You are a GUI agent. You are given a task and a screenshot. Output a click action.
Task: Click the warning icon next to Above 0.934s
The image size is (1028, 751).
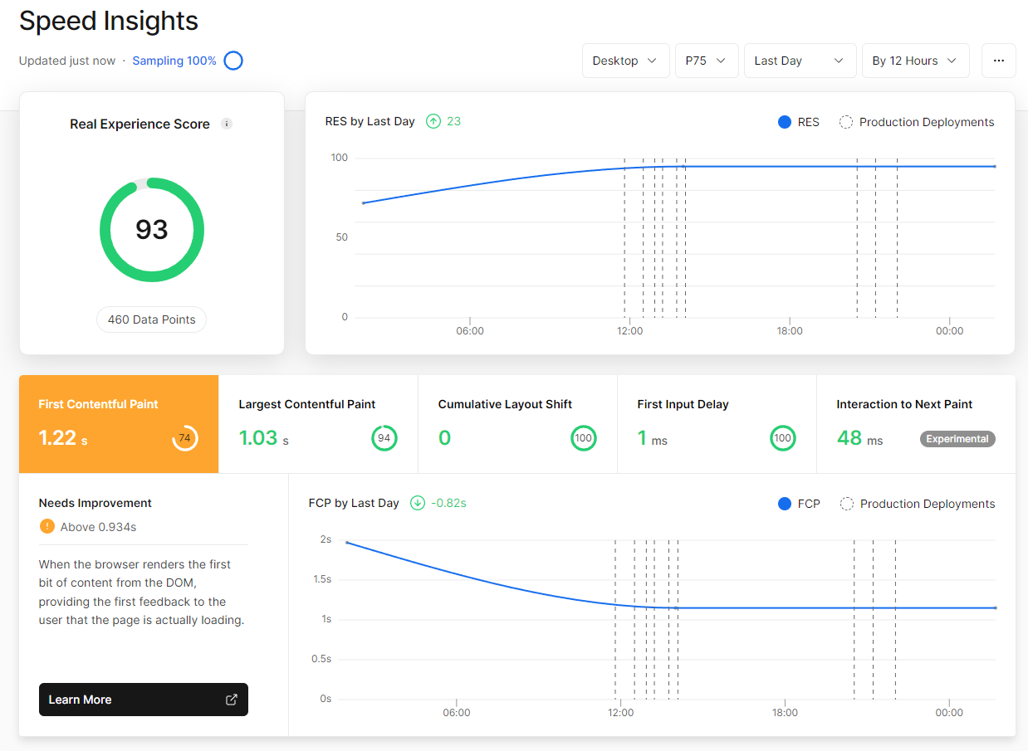46,526
